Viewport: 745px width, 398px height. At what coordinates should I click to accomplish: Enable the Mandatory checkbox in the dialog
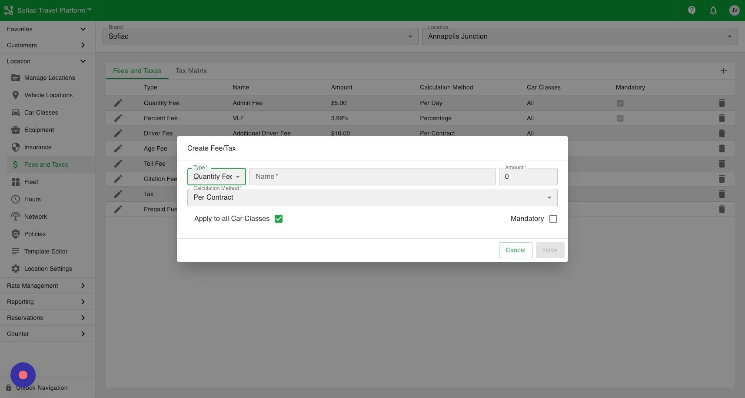(553, 218)
